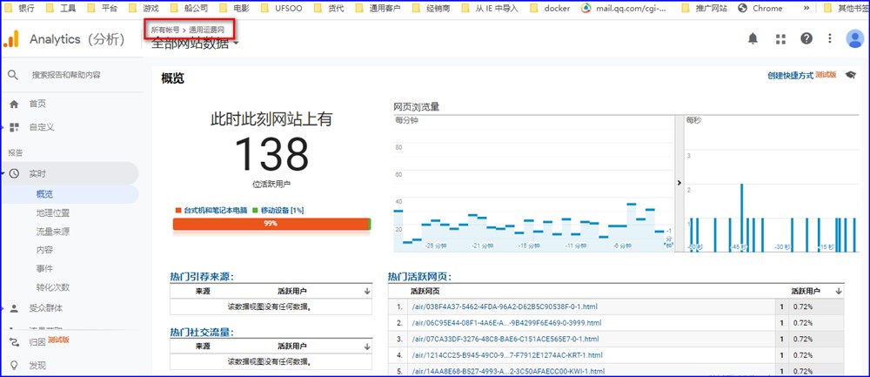Open the 热门活跃网页 heading link
The width and height of the screenshot is (870, 377).
[419, 277]
